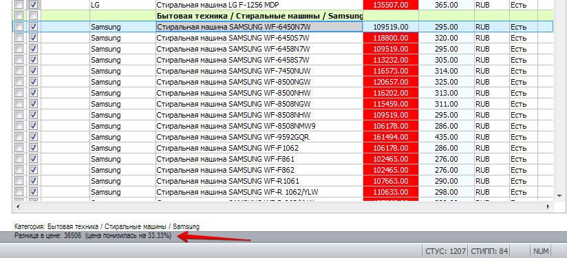567x258 pixels.
Task: Select the 109519.00 price in highlighted WF-6450N7W row
Action: point(391,27)
